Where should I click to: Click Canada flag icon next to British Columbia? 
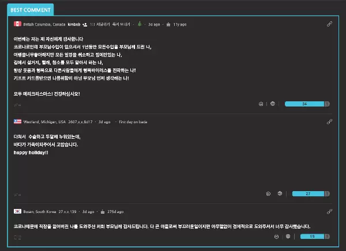pos(17,24)
